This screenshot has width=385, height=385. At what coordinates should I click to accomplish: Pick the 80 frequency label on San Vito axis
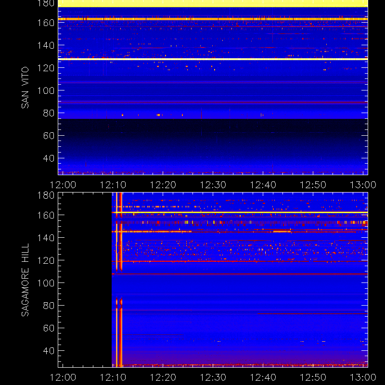(49, 113)
